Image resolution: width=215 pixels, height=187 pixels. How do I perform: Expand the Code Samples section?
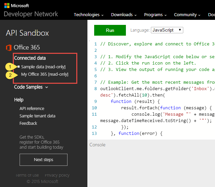(x=31, y=87)
